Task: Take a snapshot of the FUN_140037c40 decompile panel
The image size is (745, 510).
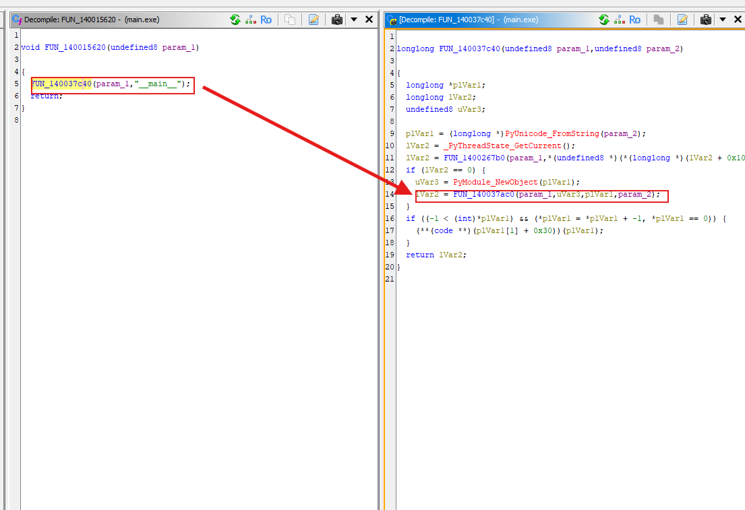Action: [x=706, y=20]
